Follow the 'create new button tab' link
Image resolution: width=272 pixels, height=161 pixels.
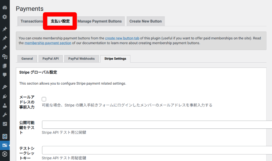[122, 38]
